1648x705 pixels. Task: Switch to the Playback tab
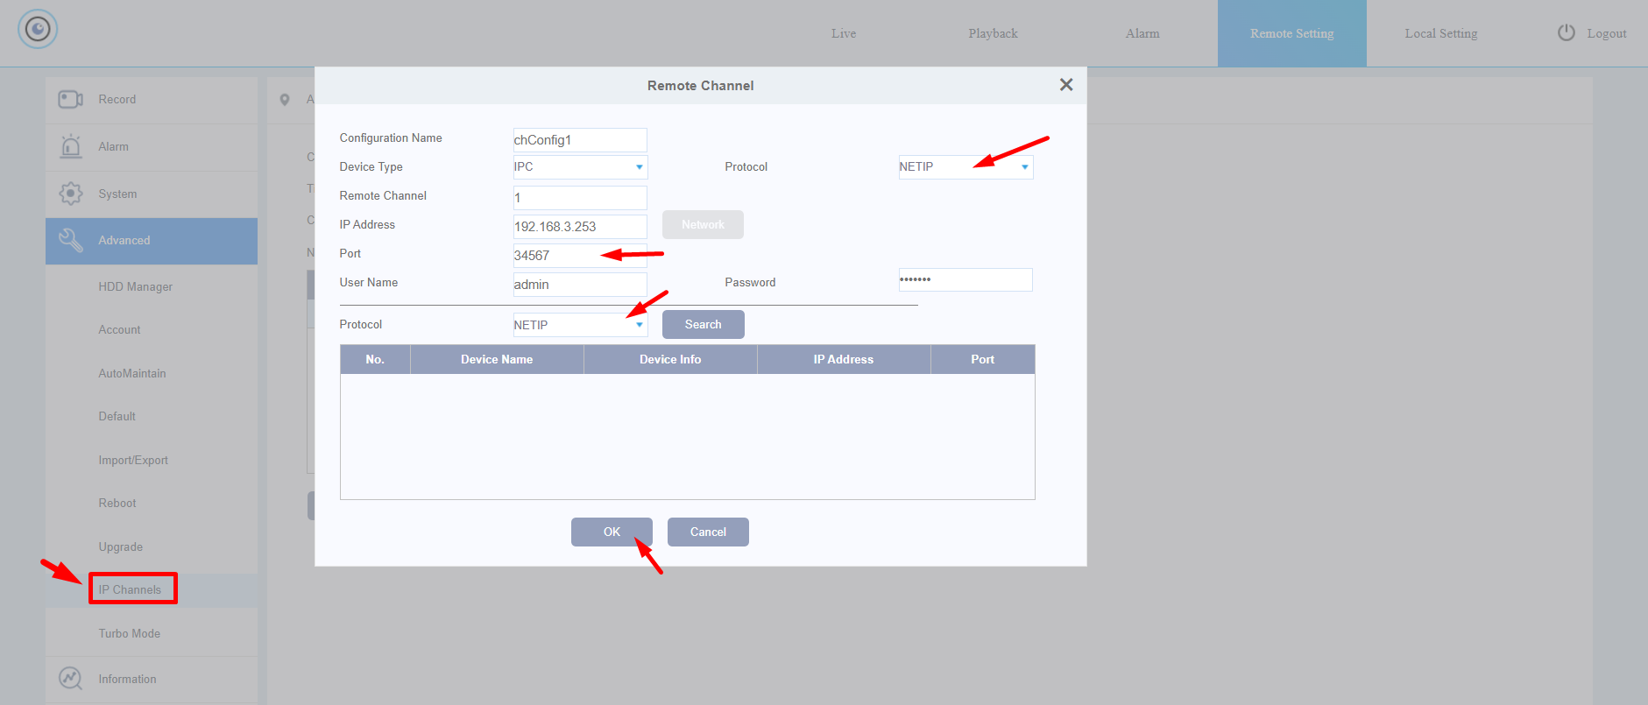(993, 33)
